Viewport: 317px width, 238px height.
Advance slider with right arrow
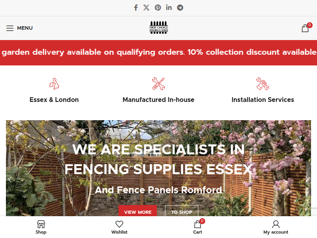tap(307, 180)
